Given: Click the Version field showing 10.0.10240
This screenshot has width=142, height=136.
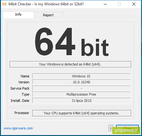Looking at the screenshot, I should point(82,82).
